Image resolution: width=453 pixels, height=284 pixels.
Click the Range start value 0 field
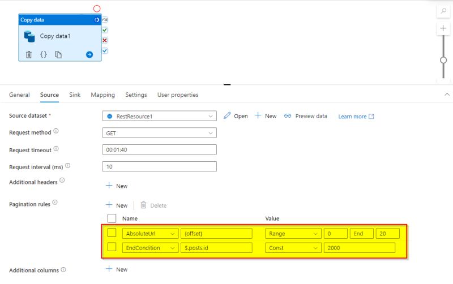coord(336,234)
